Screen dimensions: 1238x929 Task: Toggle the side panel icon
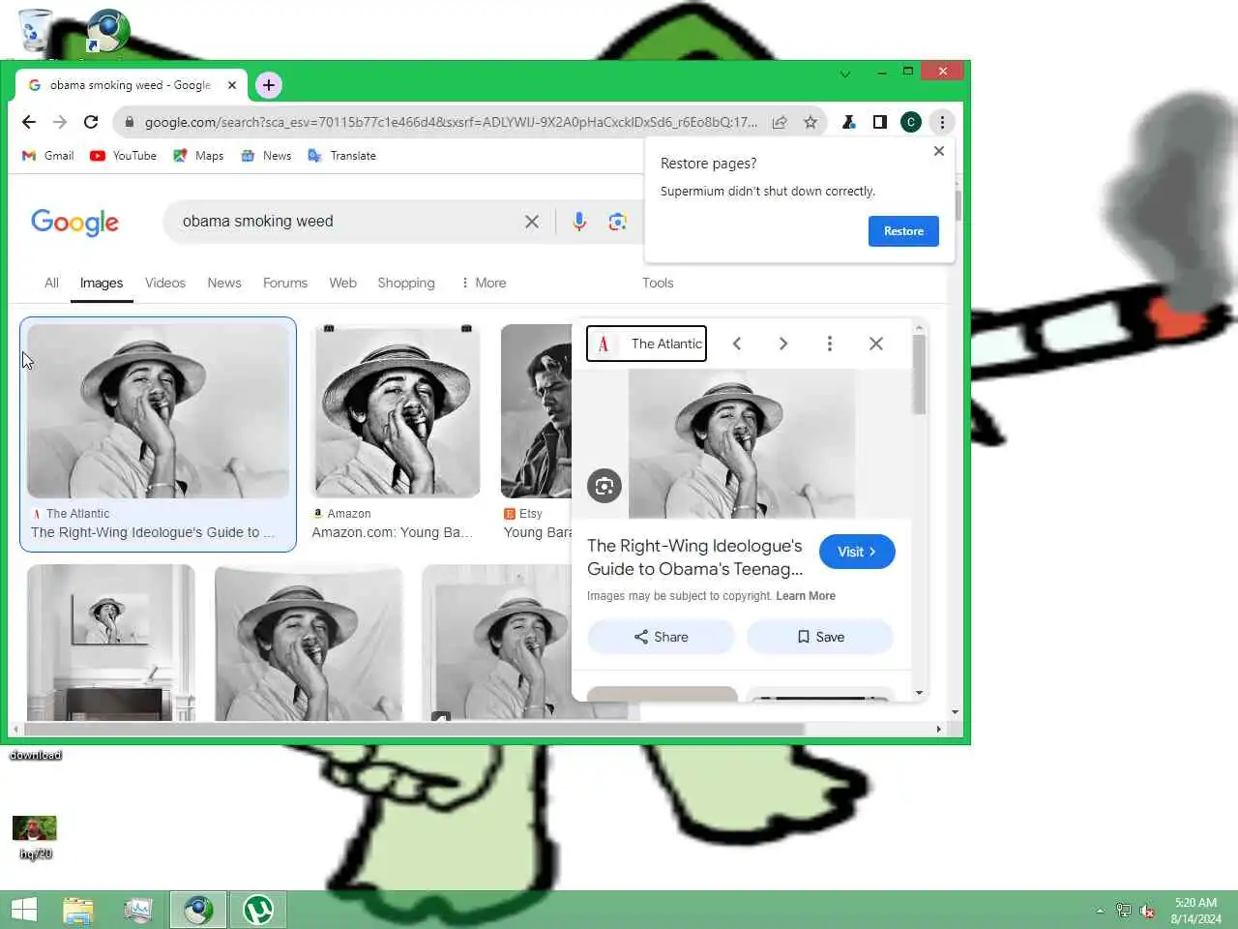[879, 122]
